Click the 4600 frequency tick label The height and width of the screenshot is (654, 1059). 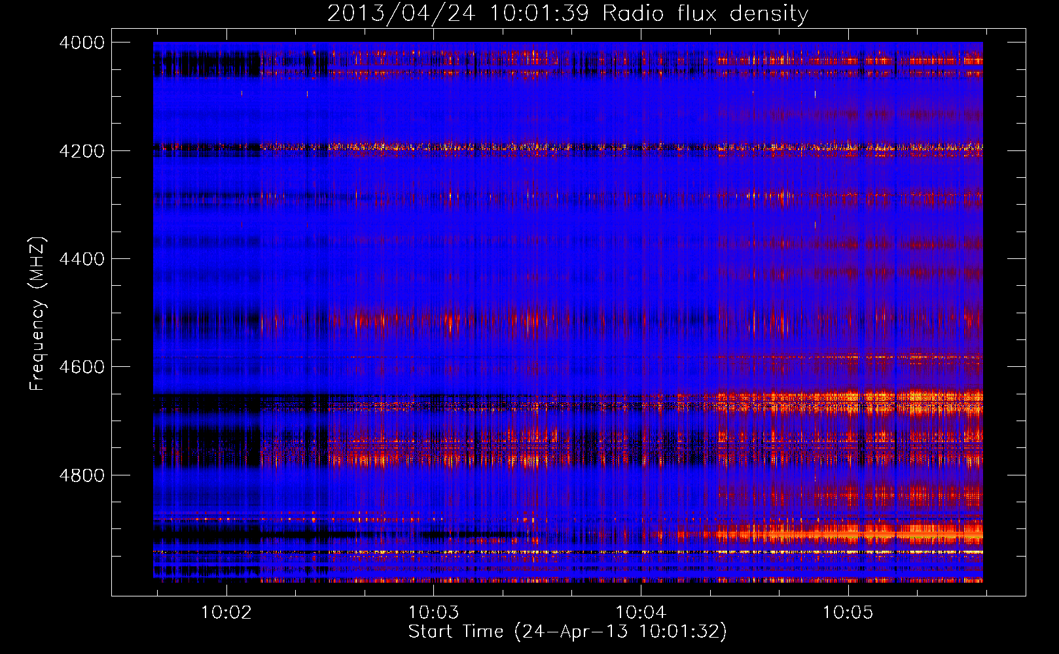point(82,367)
